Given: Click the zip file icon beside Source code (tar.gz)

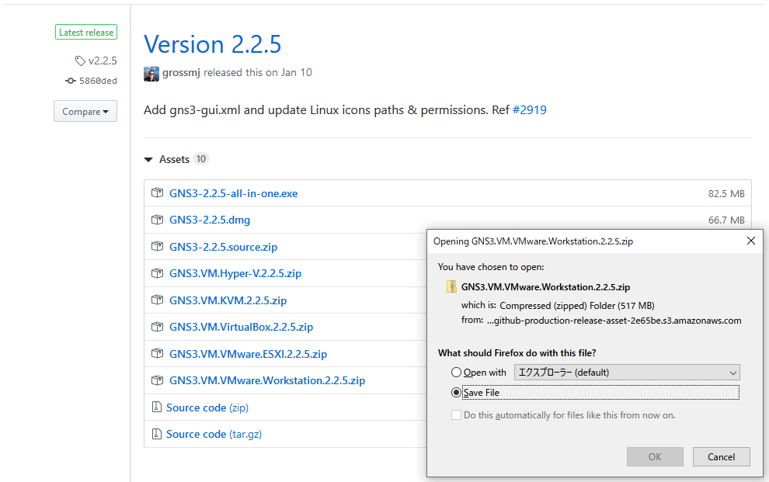Looking at the screenshot, I should coord(156,434).
